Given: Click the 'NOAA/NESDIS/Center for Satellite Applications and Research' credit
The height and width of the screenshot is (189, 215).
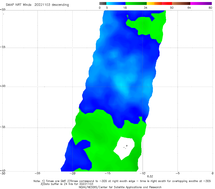Looking at the screenshot, I should (x=120, y=187).
